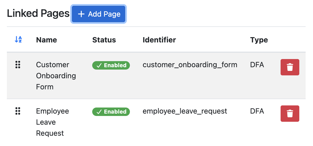Click the Linked Pages heading
This screenshot has width=313, height=146.
point(38,14)
